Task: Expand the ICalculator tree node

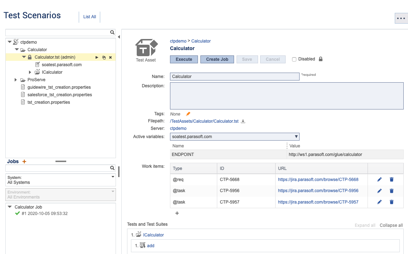Action: pos(30,72)
